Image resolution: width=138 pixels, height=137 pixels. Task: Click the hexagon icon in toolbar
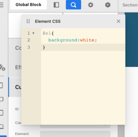[x=108, y=5]
